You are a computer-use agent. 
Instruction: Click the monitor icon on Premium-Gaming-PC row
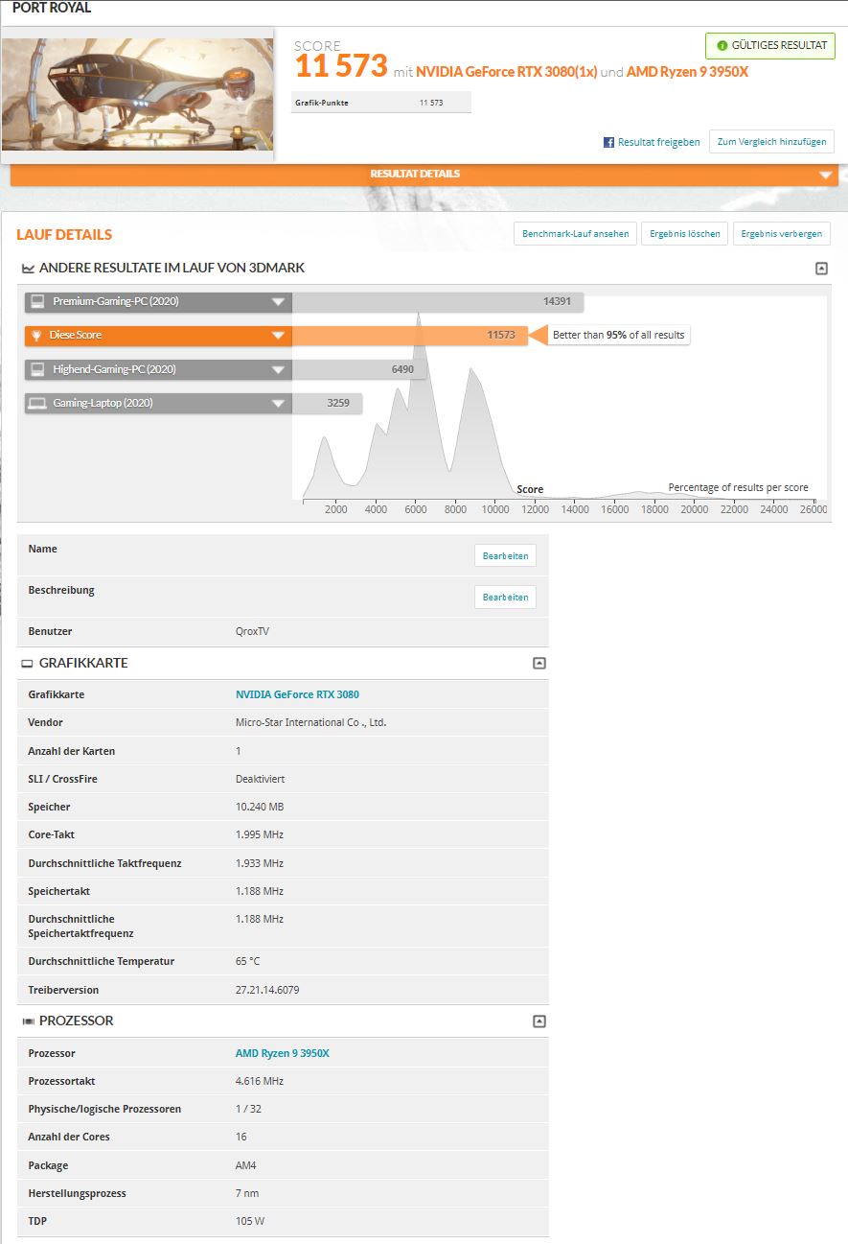(x=37, y=301)
